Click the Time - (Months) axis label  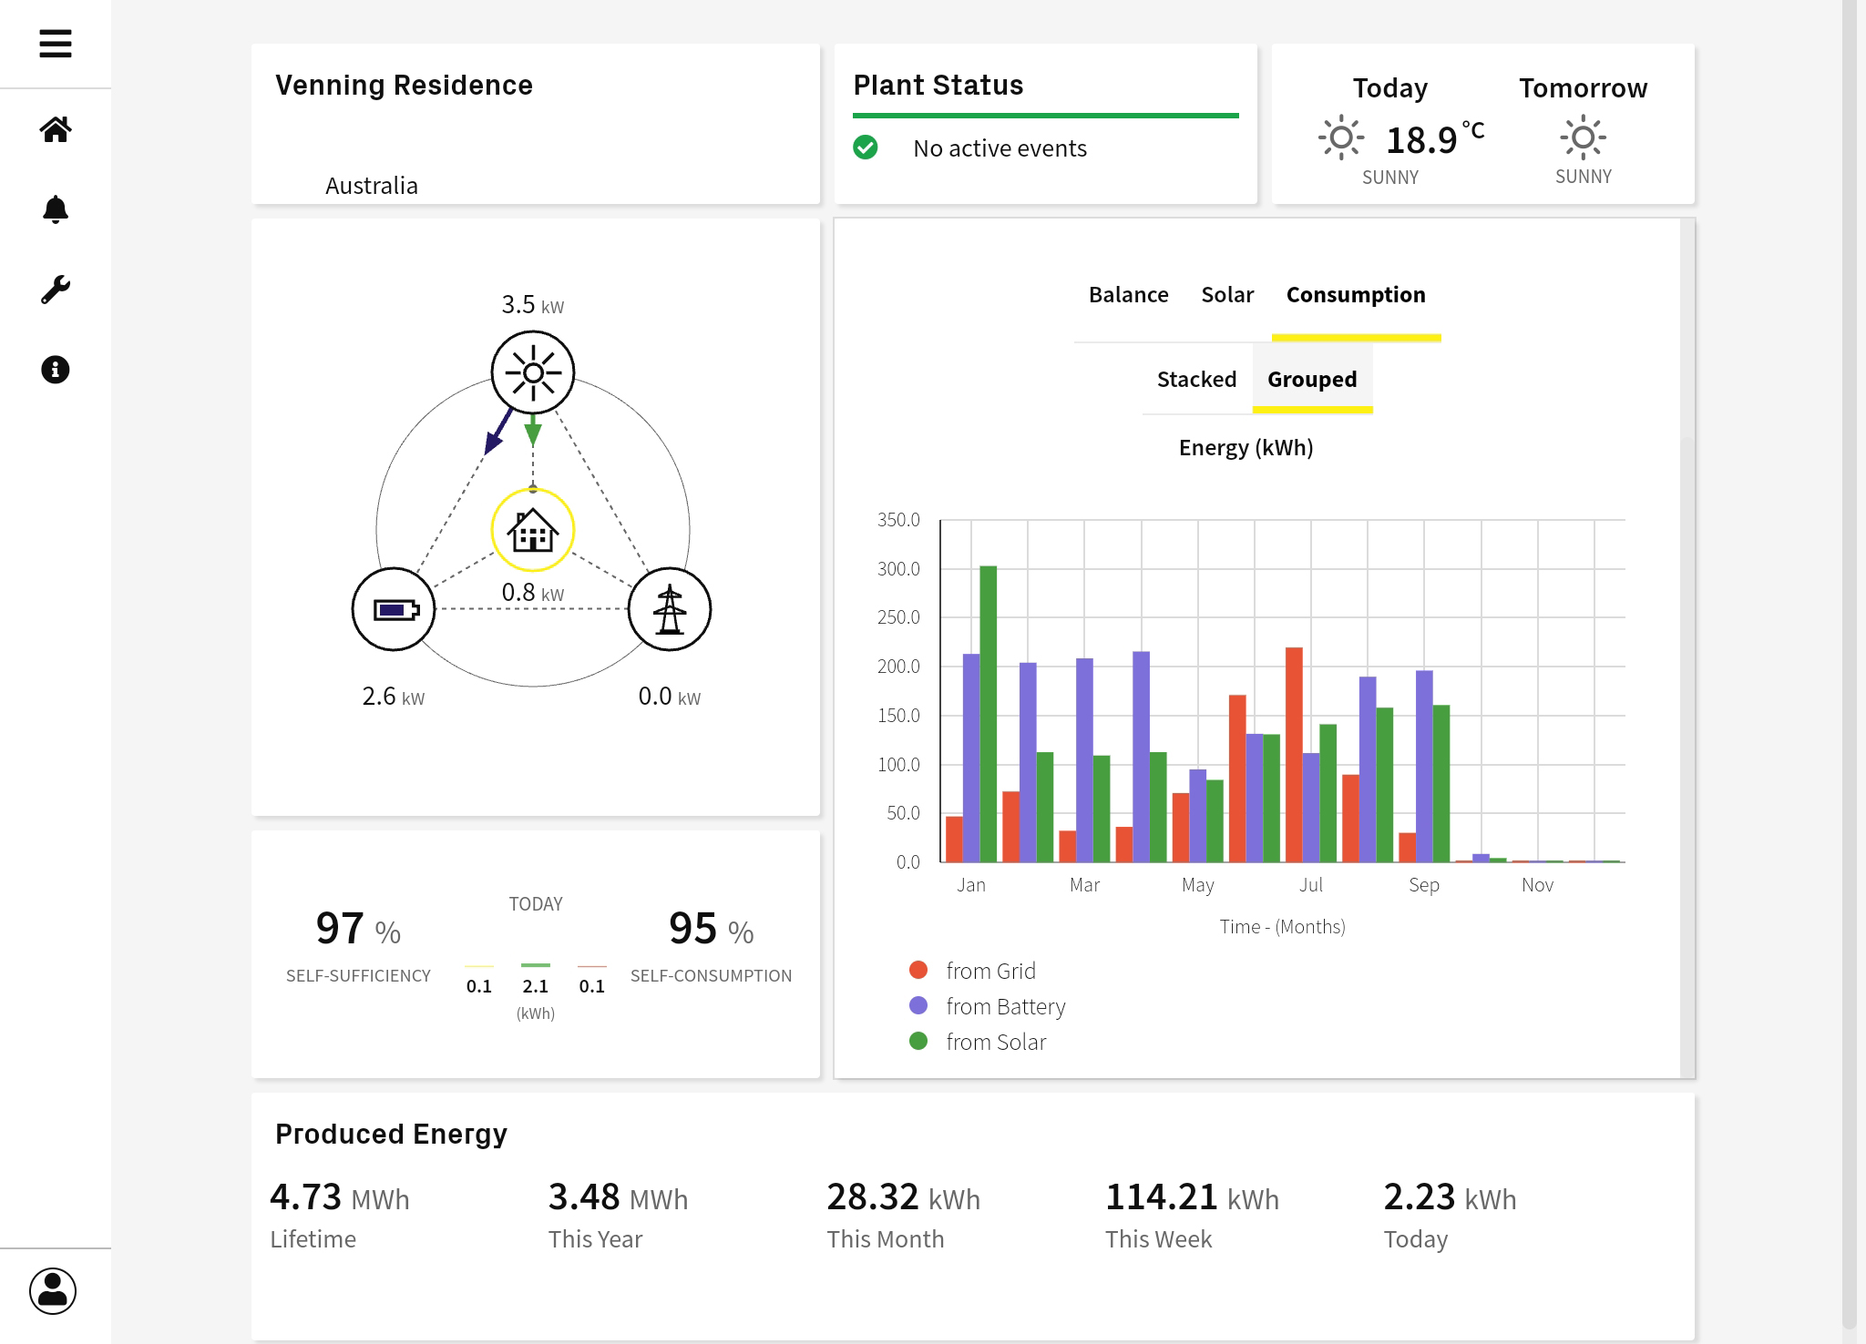(1282, 927)
